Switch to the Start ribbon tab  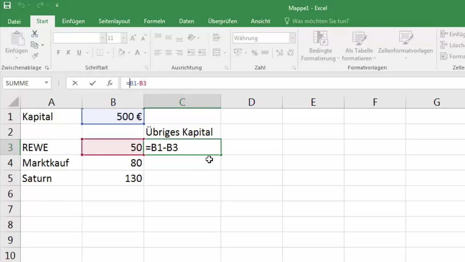pyautogui.click(x=42, y=21)
